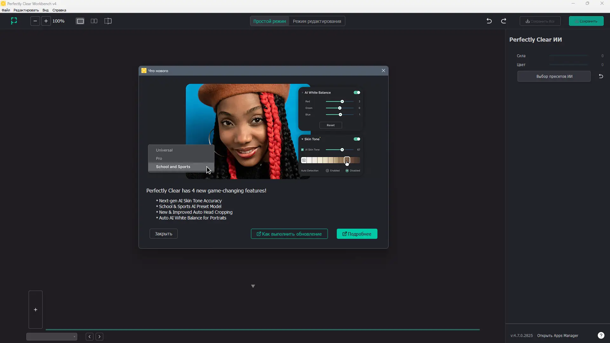Click the Подробнее button
Image resolution: width=610 pixels, height=343 pixels.
(357, 234)
